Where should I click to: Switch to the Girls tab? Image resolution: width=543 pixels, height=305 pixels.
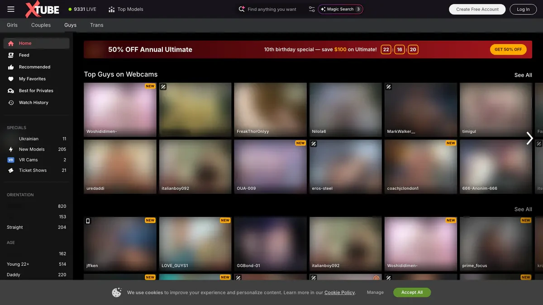pyautogui.click(x=12, y=25)
